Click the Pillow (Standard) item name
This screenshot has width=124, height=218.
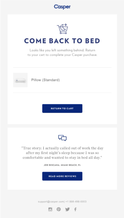click(46, 80)
